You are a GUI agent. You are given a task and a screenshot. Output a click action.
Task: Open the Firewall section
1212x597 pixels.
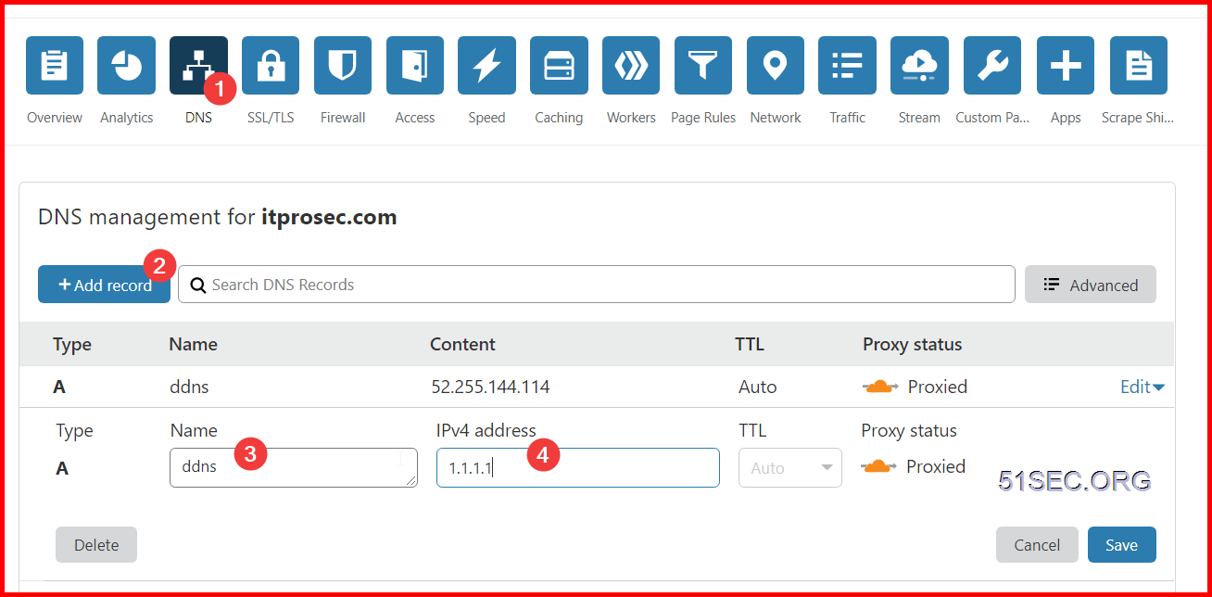pos(343,65)
